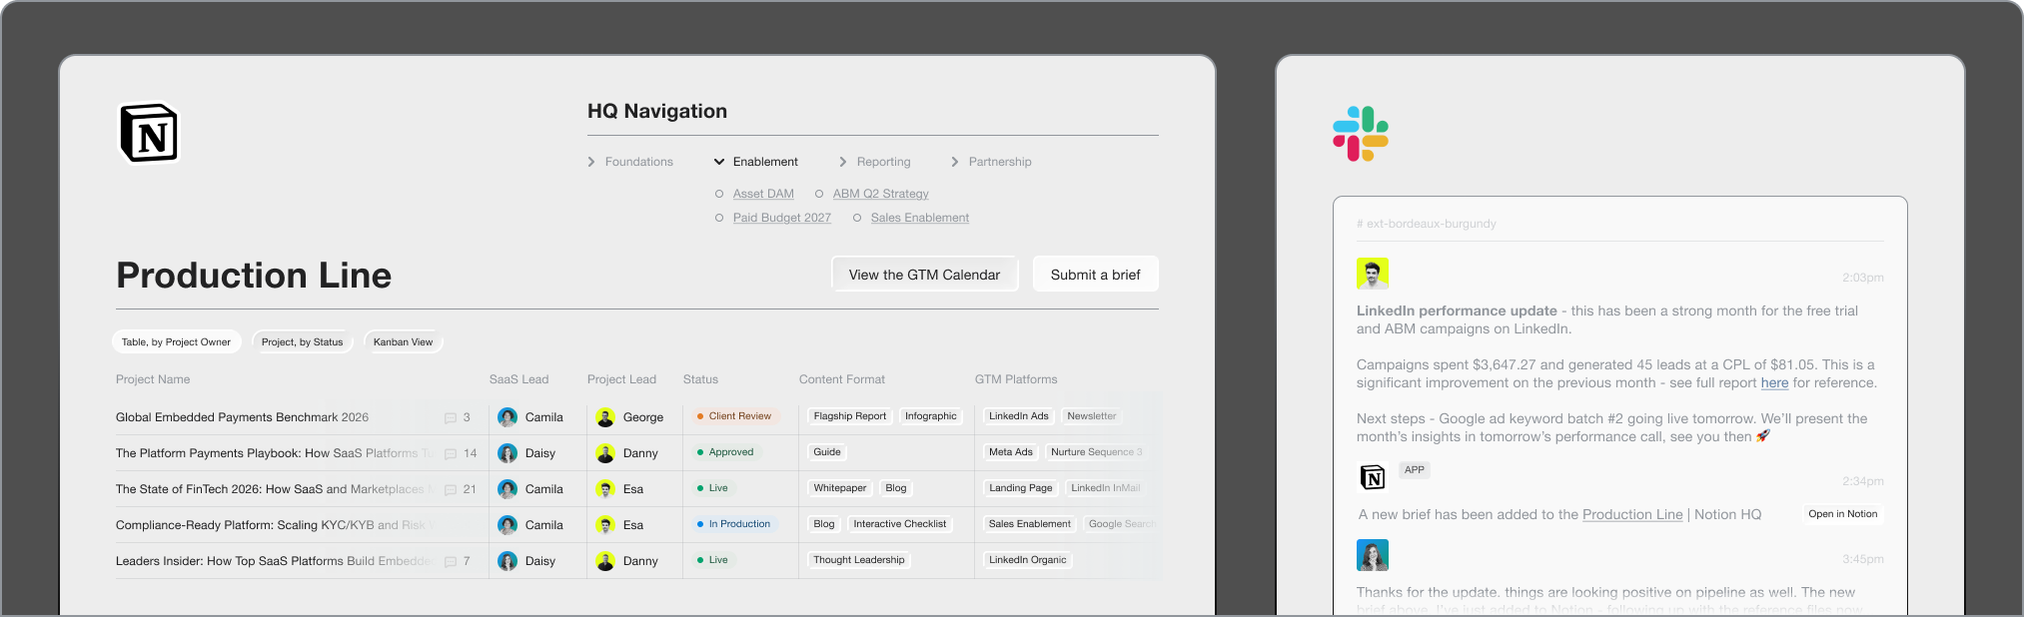Viewport: 2024px width, 617px height.
Task: Click Submit a brief button
Action: click(1095, 275)
